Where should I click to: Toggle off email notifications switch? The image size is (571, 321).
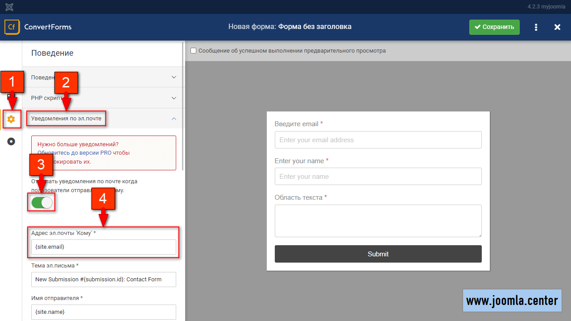point(42,202)
